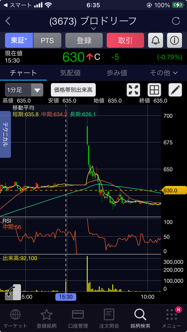Select the 東証* exchange toggle

19,40
